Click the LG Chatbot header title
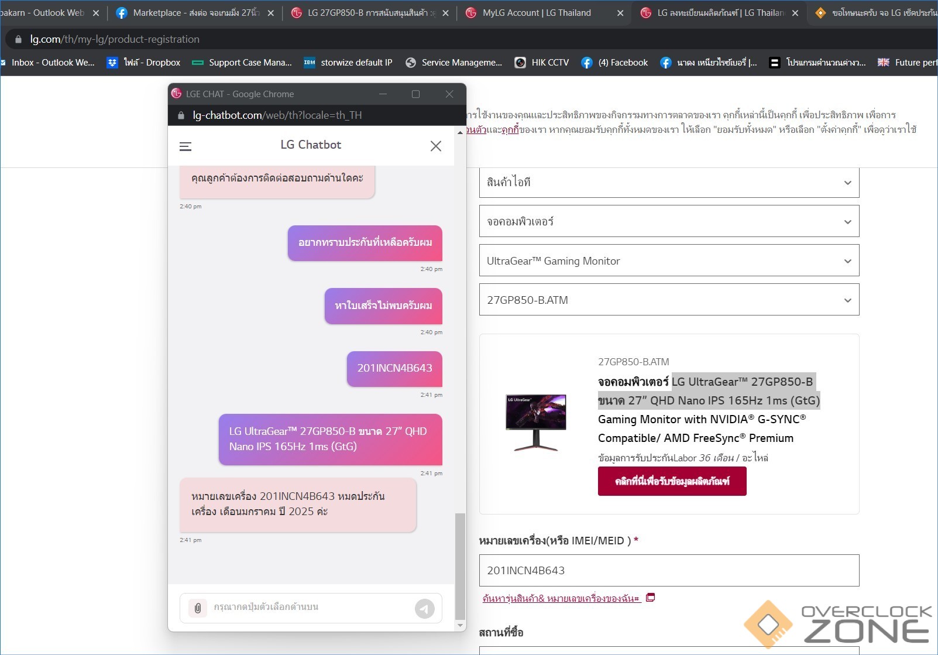 point(311,145)
